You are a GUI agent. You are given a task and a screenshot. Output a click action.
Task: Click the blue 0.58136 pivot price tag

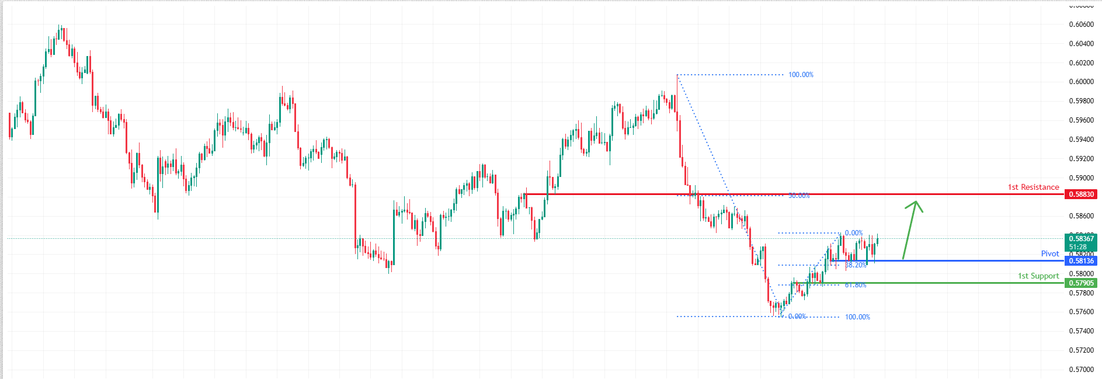point(1081,261)
